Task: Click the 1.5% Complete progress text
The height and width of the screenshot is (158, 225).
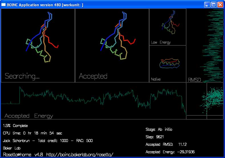Action: [15, 126]
